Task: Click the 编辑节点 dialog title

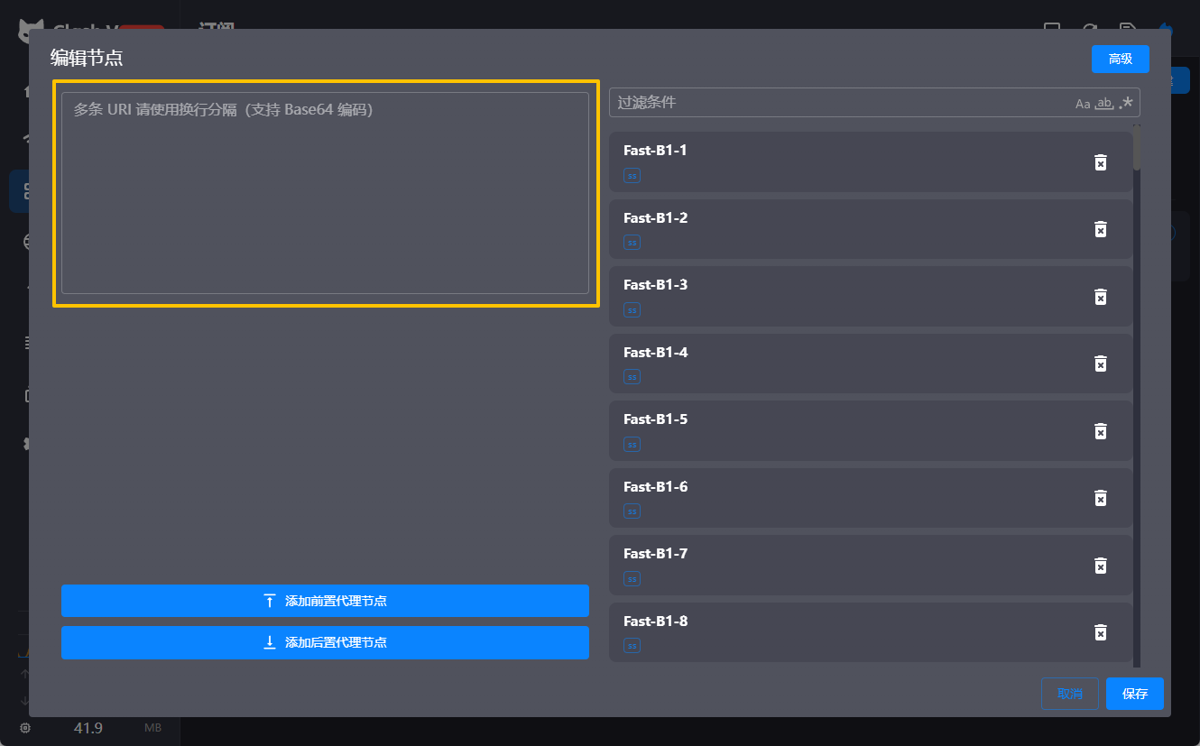Action: click(87, 59)
